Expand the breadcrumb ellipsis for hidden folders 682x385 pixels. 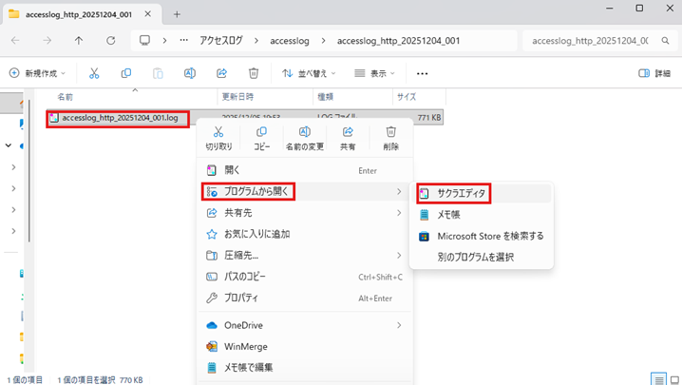(184, 41)
